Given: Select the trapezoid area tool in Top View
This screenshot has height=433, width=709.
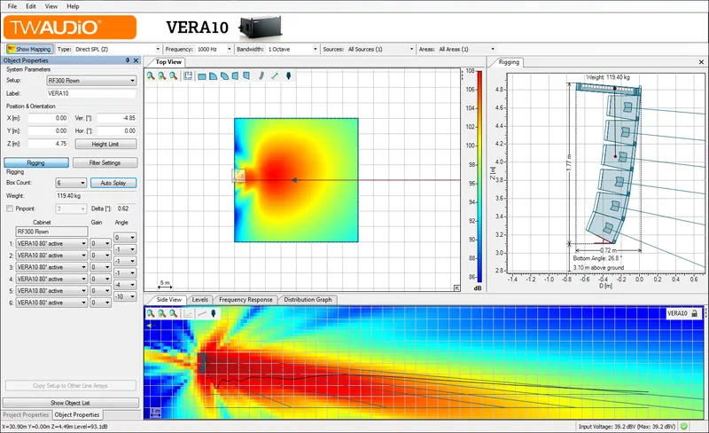Looking at the screenshot, I should click(235, 76).
